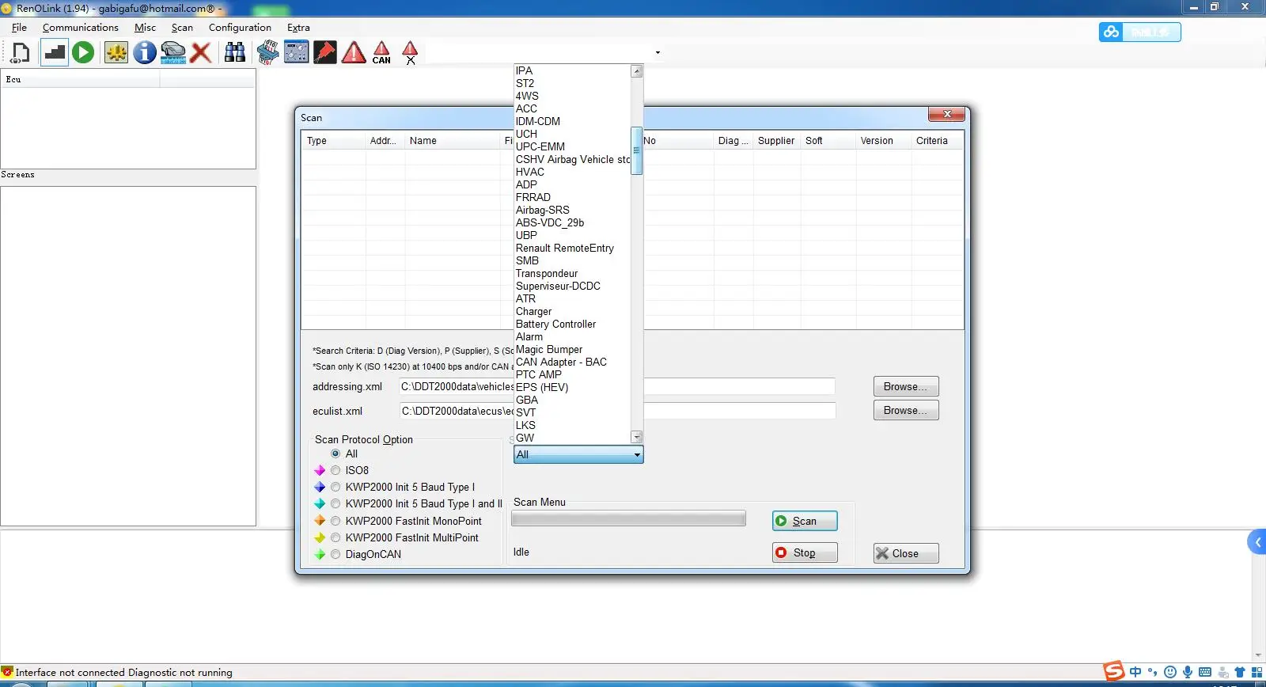Viewport: 1266px width, 687px height.
Task: Open the soft keyboard icon in IME bar
Action: 1205,672
